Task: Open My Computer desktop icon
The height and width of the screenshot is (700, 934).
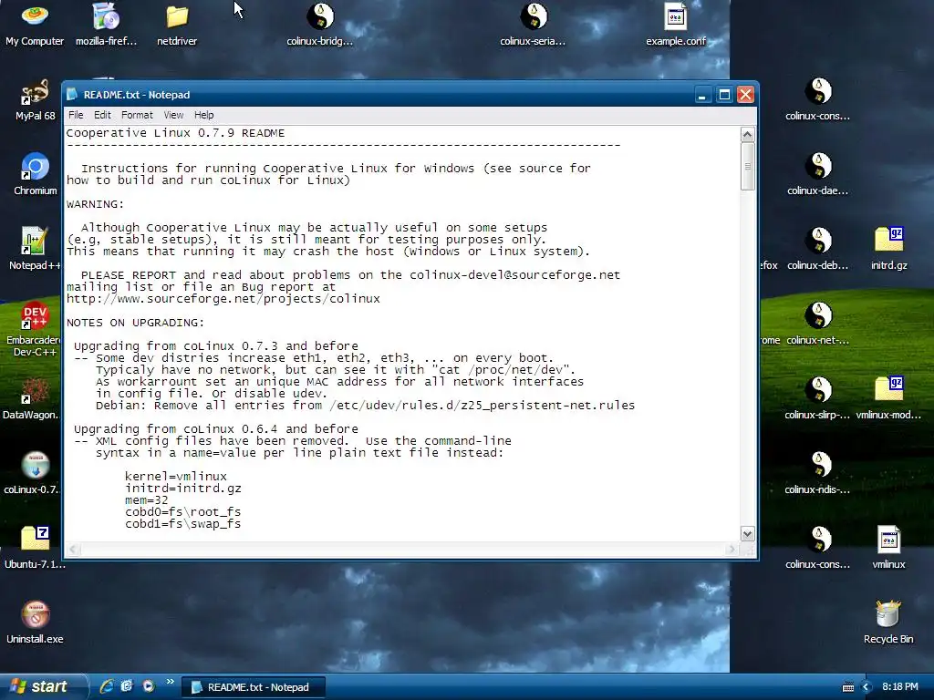Action: click(x=35, y=25)
